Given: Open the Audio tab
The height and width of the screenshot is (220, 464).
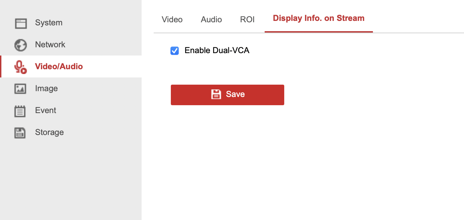Looking at the screenshot, I should point(211,20).
